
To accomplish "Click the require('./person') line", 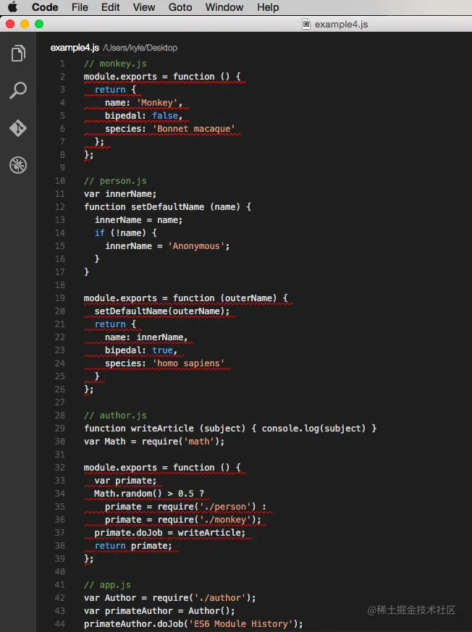I will 185,507.
